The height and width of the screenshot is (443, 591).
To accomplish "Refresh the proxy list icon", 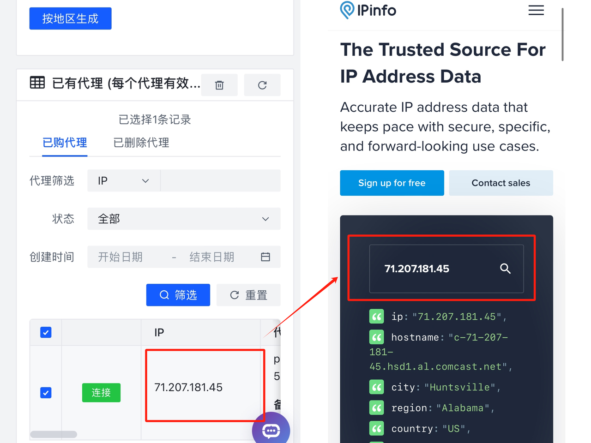I will click(x=262, y=85).
